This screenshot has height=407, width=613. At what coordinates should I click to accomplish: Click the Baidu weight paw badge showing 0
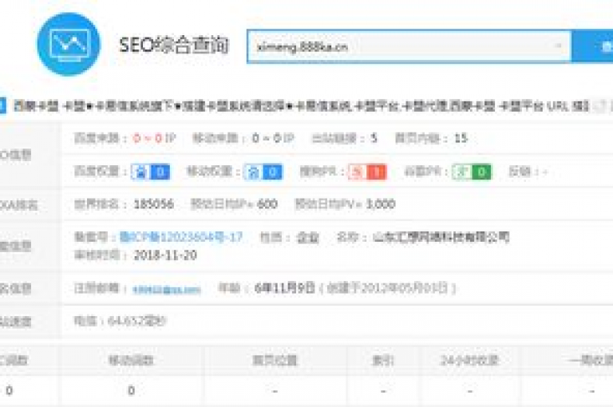[x=151, y=172]
